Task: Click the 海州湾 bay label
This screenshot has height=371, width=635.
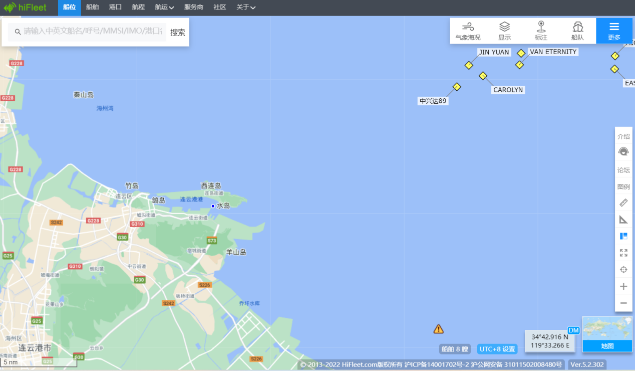Action: (105, 108)
